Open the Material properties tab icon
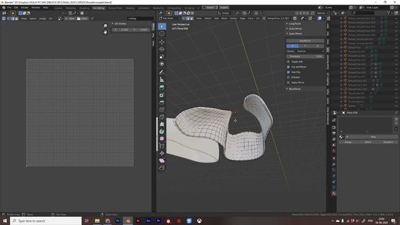400x225 pixels. pyautogui.click(x=334, y=193)
